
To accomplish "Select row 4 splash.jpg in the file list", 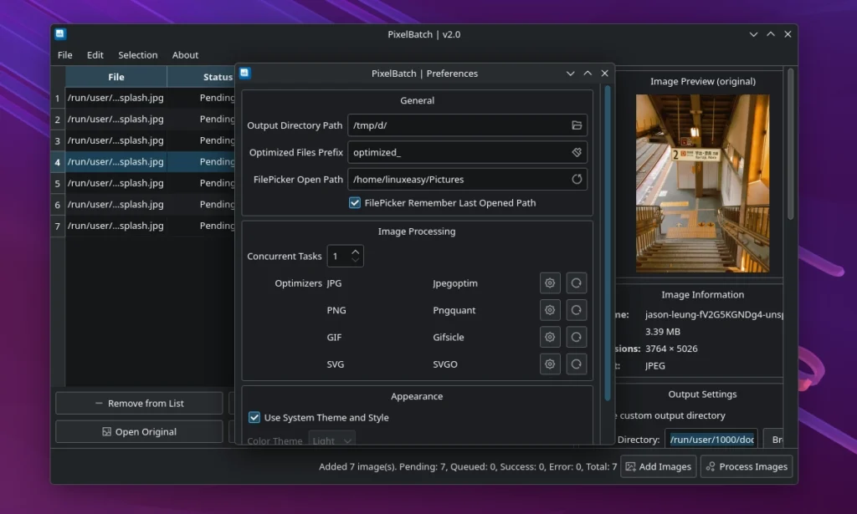I will 115,161.
